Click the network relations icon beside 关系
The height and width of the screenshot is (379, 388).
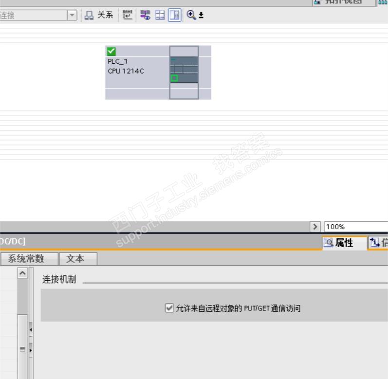click(x=89, y=15)
